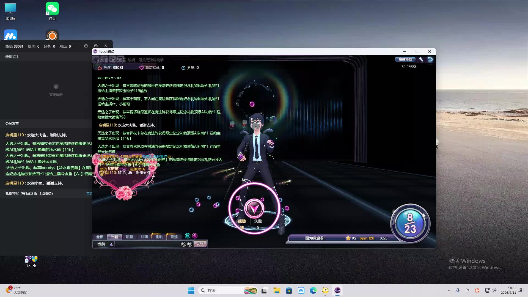528x297 pixels.
Task: Toggle the green chat lock icon
Action: tap(188, 236)
